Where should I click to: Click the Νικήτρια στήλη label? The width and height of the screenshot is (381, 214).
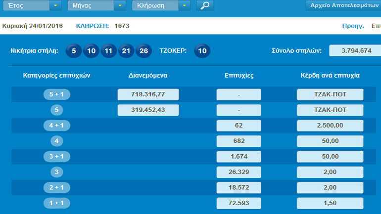(x=34, y=51)
